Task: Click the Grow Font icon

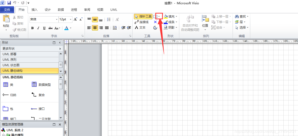Action: coord(76,19)
